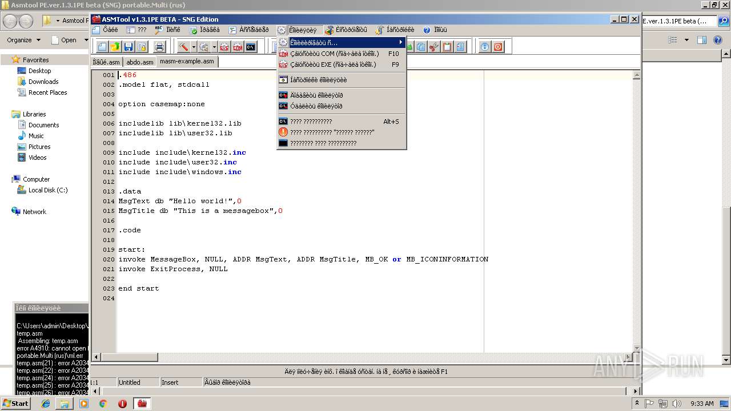Click the Insert status bar cell
This screenshot has width=731, height=411.
(181, 382)
